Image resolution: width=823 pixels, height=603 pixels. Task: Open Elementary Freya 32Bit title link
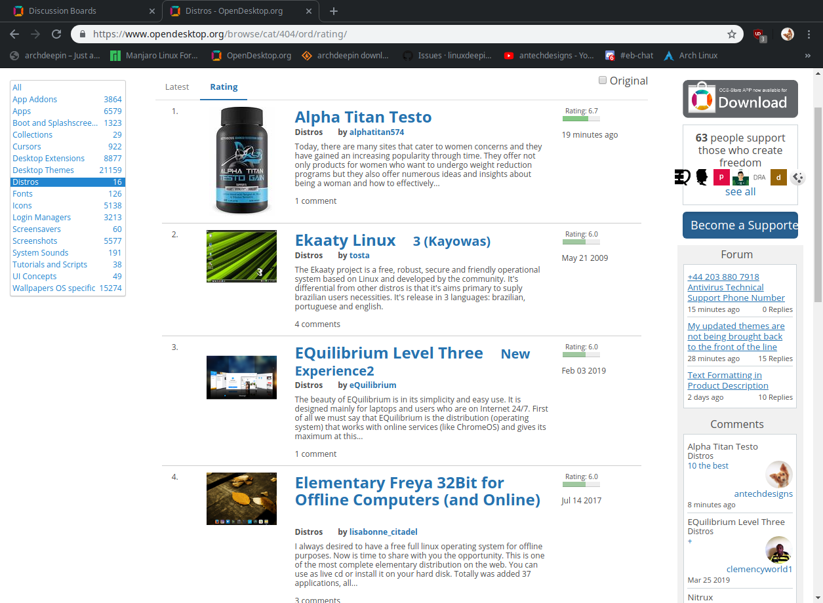(x=418, y=492)
